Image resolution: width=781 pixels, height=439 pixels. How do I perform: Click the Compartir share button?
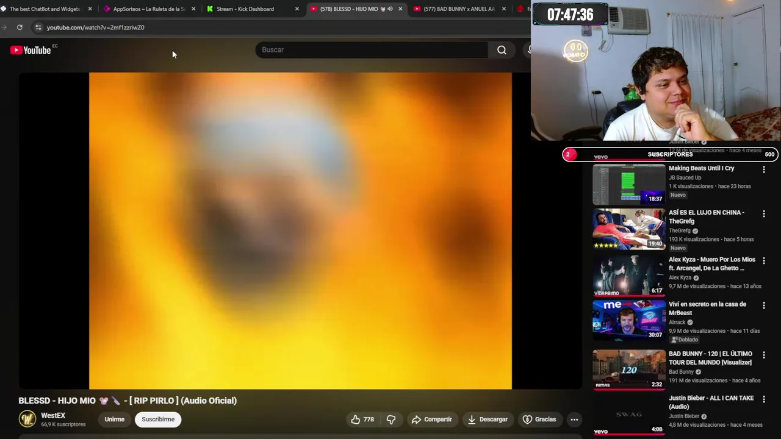[x=431, y=419]
